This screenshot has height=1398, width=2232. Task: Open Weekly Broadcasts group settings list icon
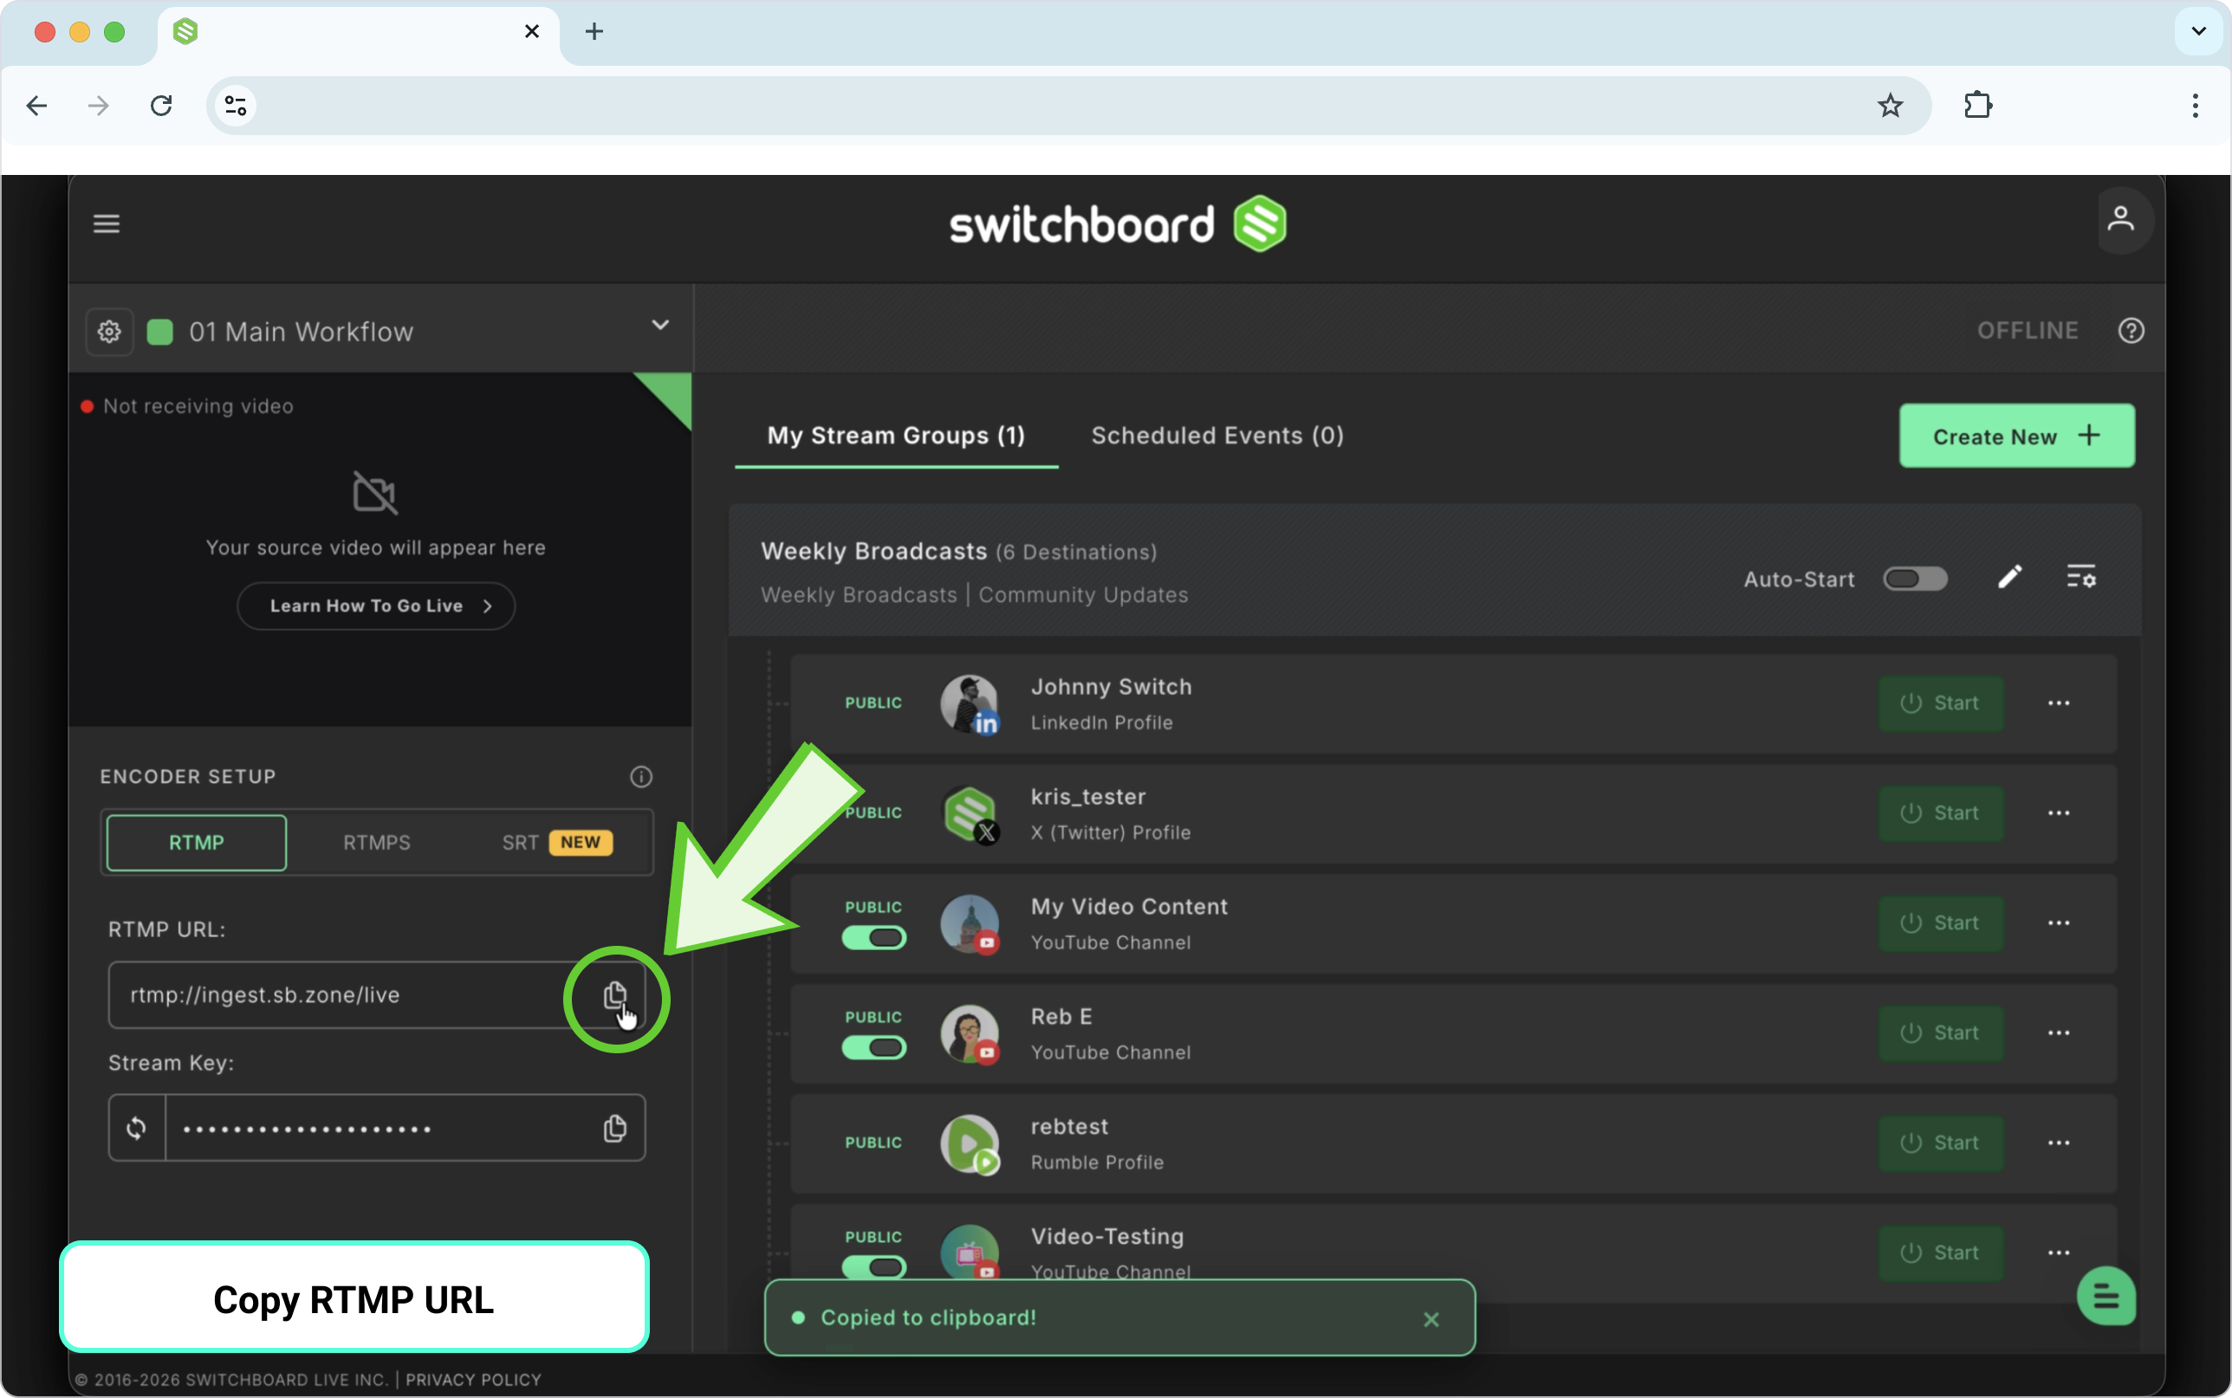point(2081,577)
